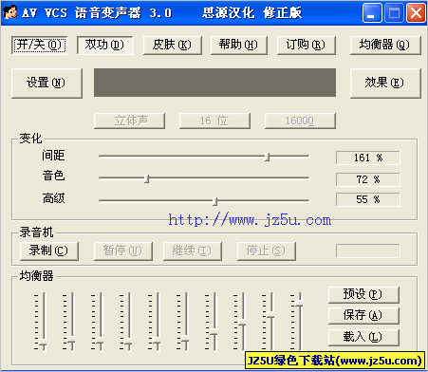Close the AV VCS window
Screen dimensions: 428x372
(x=416, y=13)
